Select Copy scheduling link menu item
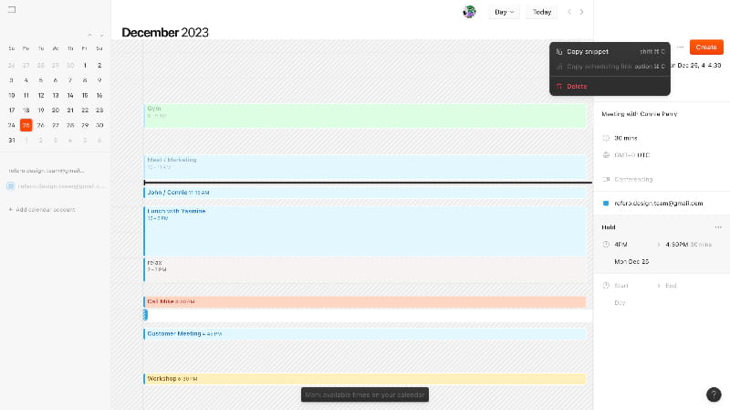Screen dimensions: 730x410 610,67
